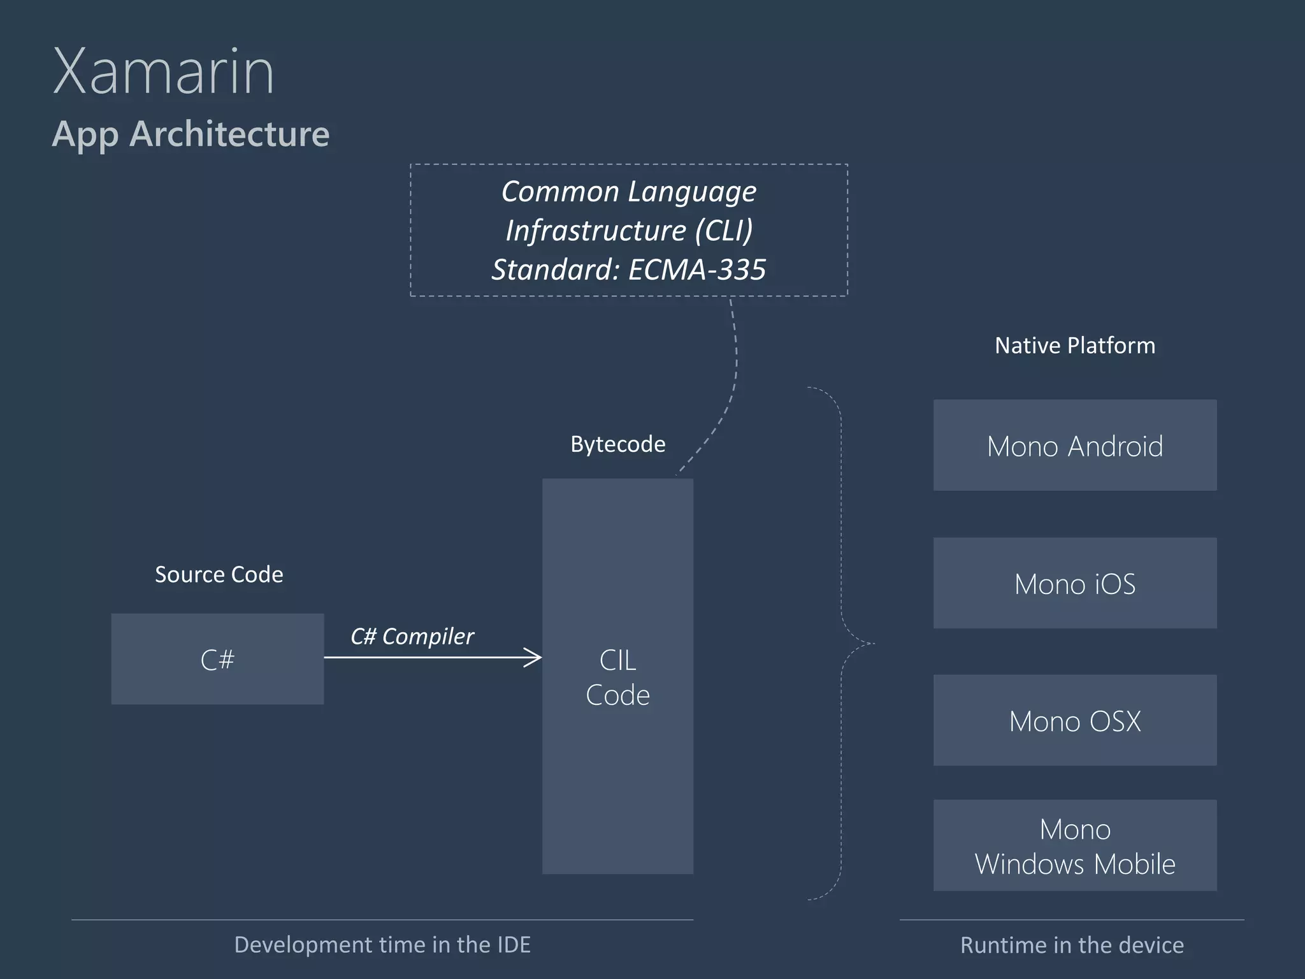Click Development time in the IDE caption
Screen dimensions: 1305x979
point(382,945)
